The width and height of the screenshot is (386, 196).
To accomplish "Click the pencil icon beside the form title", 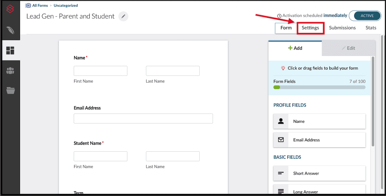I will (123, 16).
